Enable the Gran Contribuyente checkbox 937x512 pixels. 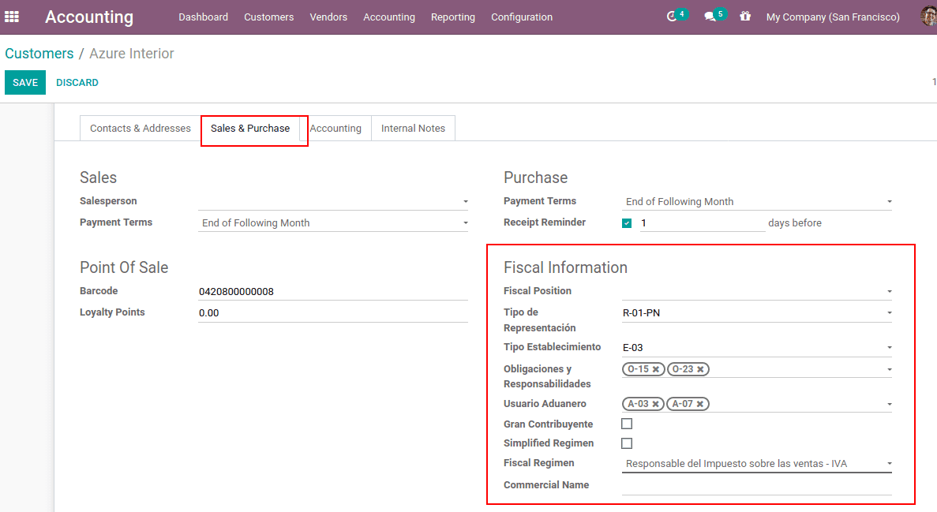[x=627, y=424]
